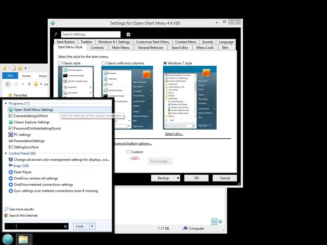Screen dimensions: 327x245
Task: Open File Explorer from the taskbar
Action: click(x=23, y=239)
